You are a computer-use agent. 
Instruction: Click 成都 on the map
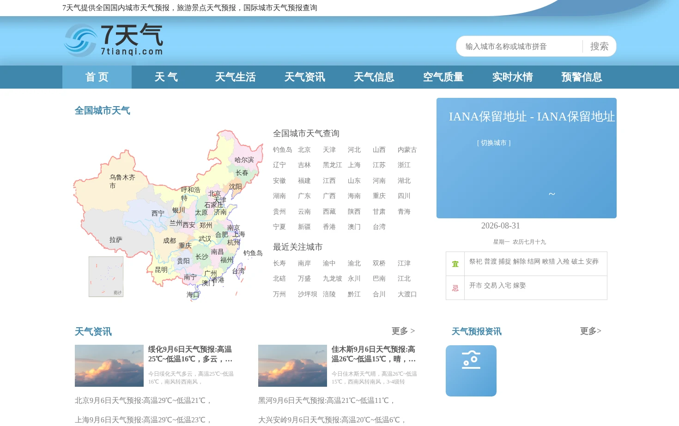click(x=170, y=240)
